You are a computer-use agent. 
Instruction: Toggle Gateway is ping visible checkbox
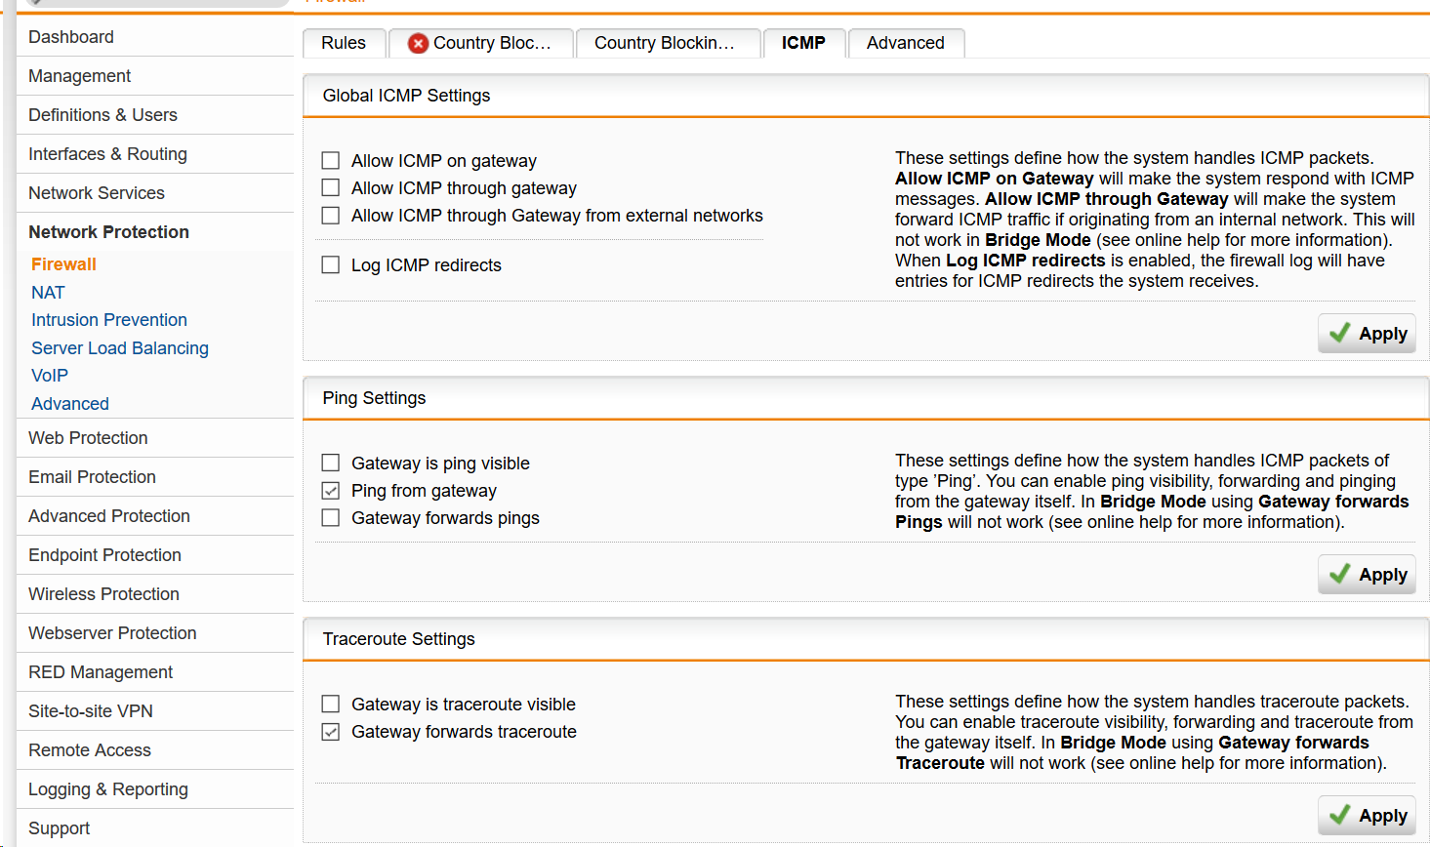coord(331,464)
